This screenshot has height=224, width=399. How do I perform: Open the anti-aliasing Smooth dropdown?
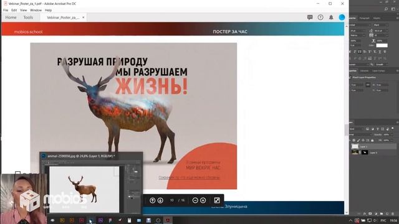pos(382,65)
